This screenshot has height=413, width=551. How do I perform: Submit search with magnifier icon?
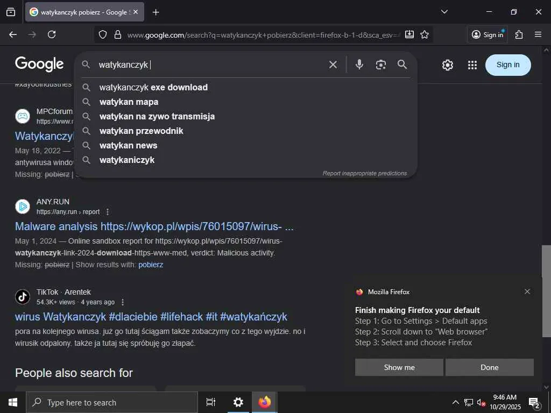pyautogui.click(x=402, y=65)
